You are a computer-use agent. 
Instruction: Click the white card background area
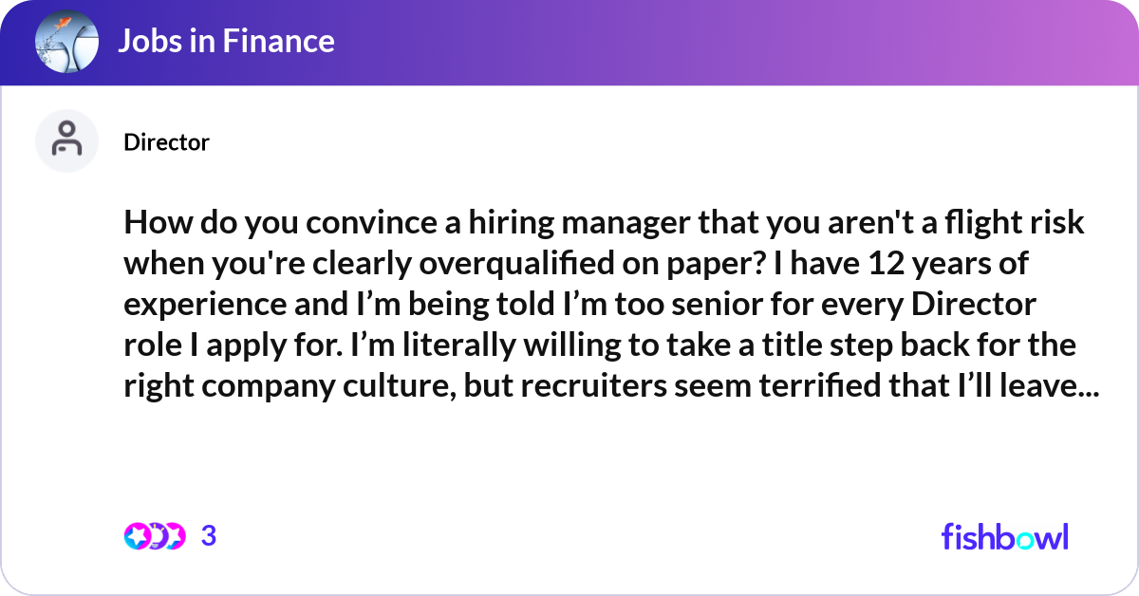click(569, 456)
